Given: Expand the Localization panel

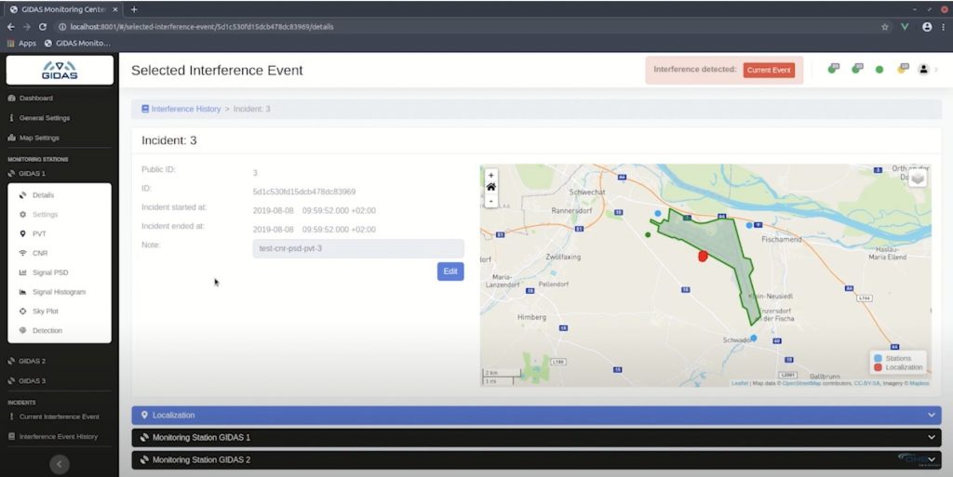Looking at the screenshot, I should [535, 415].
